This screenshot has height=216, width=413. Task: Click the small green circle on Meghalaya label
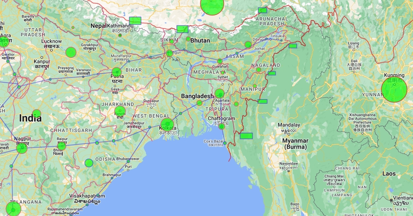coord(223,73)
